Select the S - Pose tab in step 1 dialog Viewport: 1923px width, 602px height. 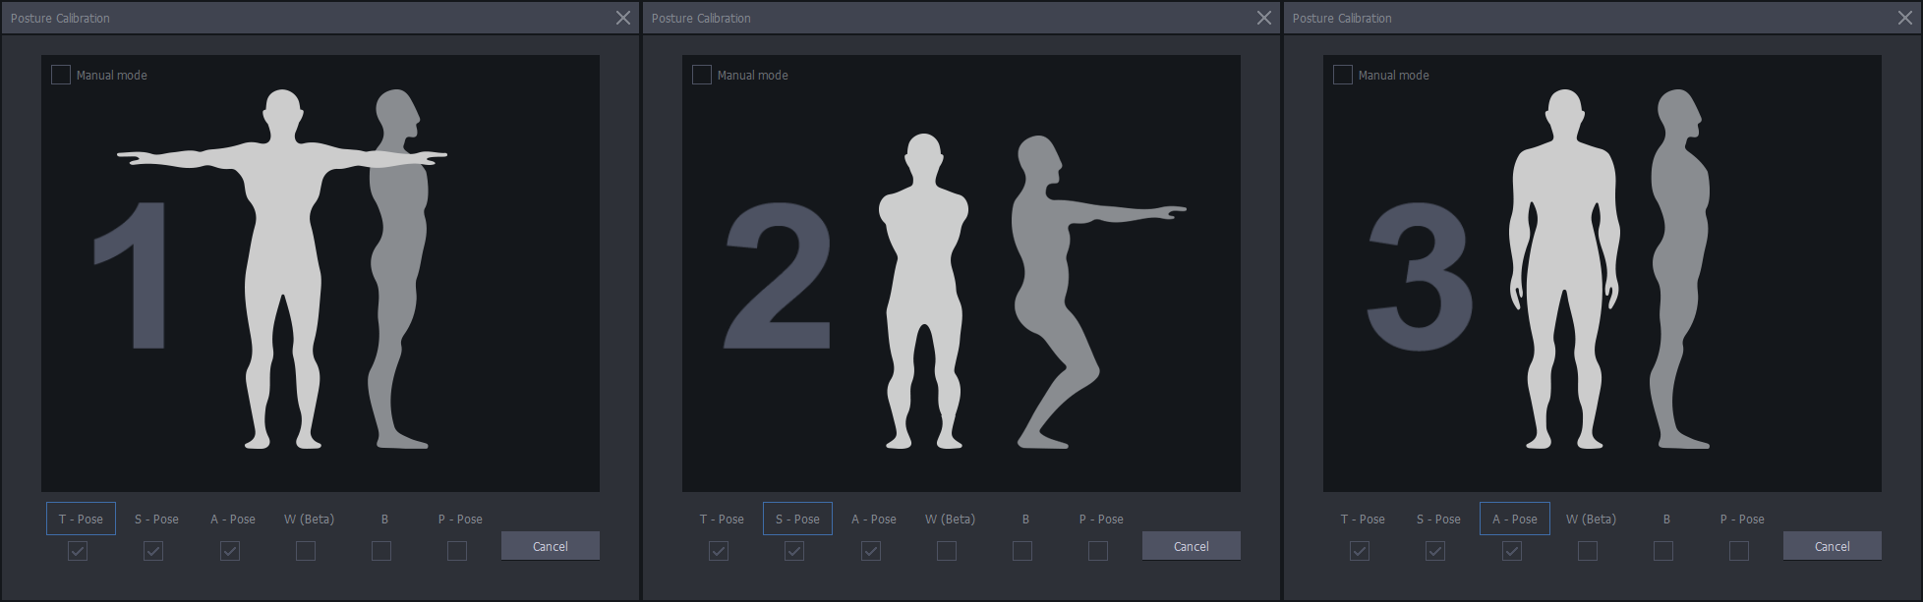(156, 519)
